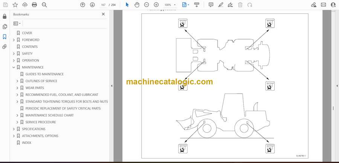Show the page thumbnails panel

tap(5, 27)
